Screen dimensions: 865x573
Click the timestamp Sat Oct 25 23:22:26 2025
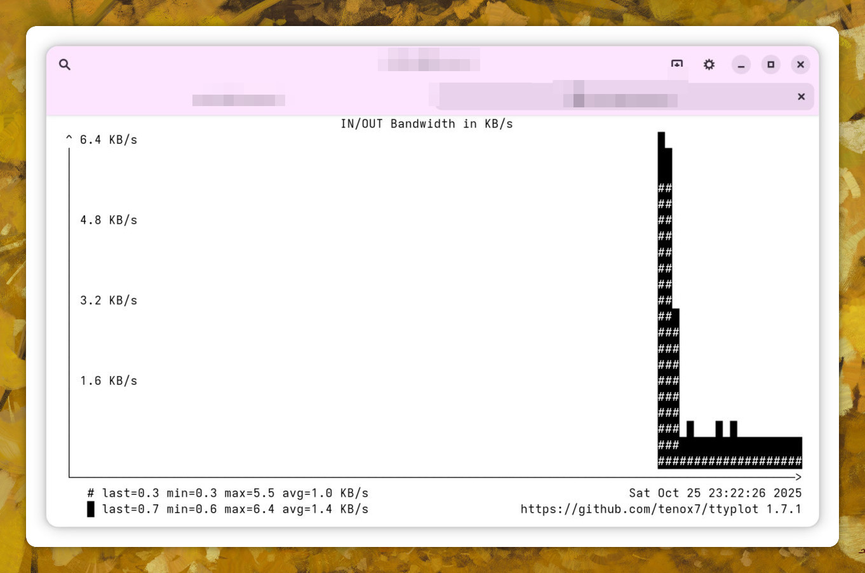point(714,493)
